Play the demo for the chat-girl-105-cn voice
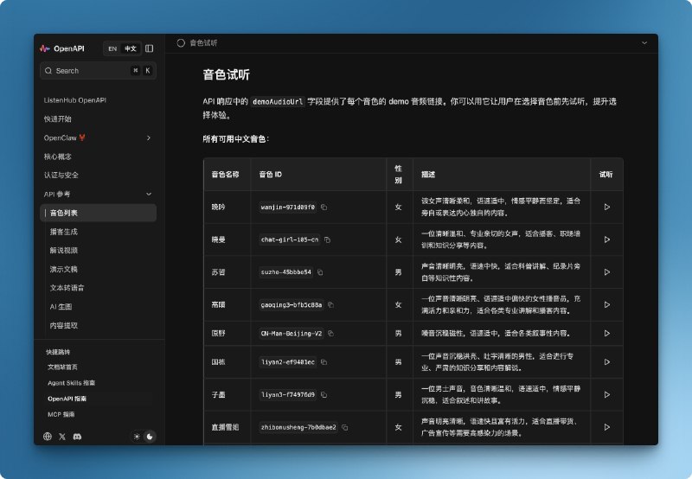Viewport: 692px width, 479px height. (x=607, y=239)
